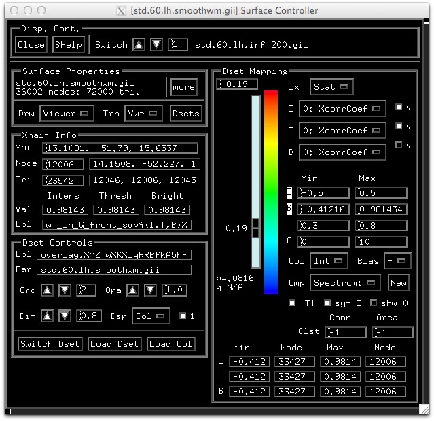Click the Switch surface up arrow
Viewport: 434px width, 421px height.
pos(139,44)
